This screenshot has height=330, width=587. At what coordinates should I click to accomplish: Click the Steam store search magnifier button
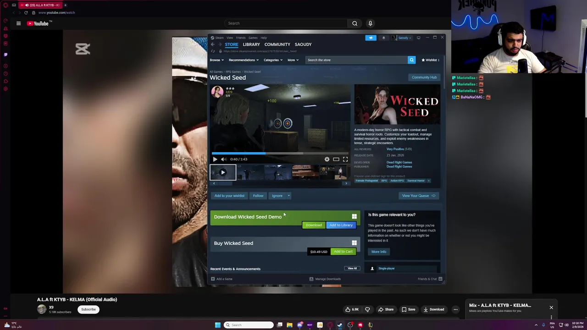(411, 60)
